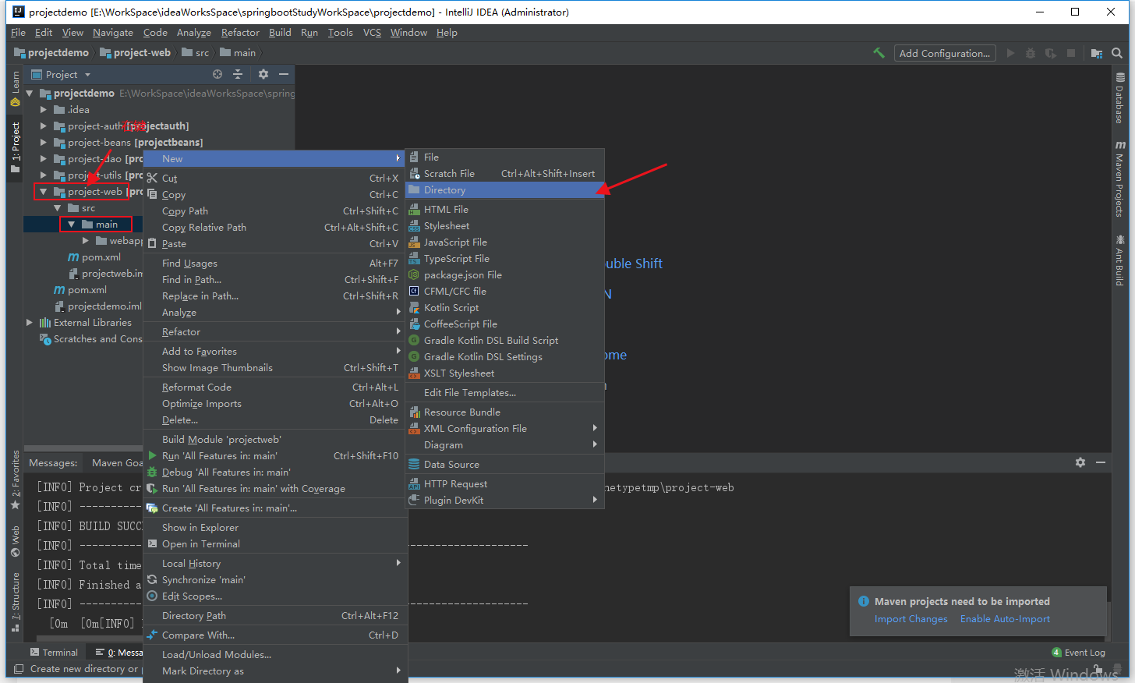Open the XML Configuration File submenu
The height and width of the screenshot is (683, 1135).
click(505, 429)
